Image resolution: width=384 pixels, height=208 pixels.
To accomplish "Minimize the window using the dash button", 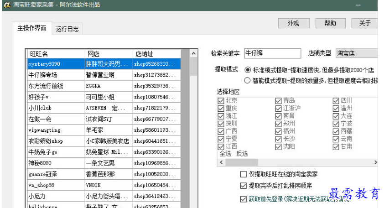I will pyautogui.click(x=358, y=5).
